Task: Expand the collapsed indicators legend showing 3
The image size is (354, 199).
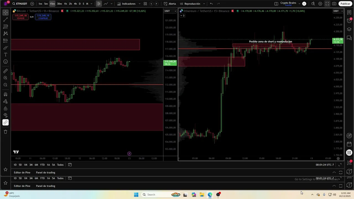Action: pyautogui.click(x=182, y=15)
